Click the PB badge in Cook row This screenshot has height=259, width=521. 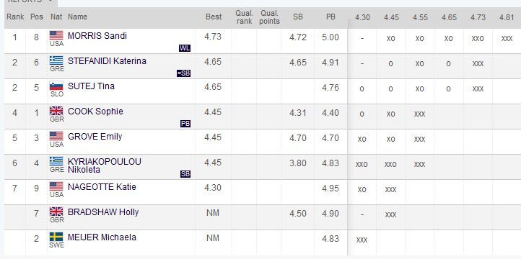(x=185, y=124)
